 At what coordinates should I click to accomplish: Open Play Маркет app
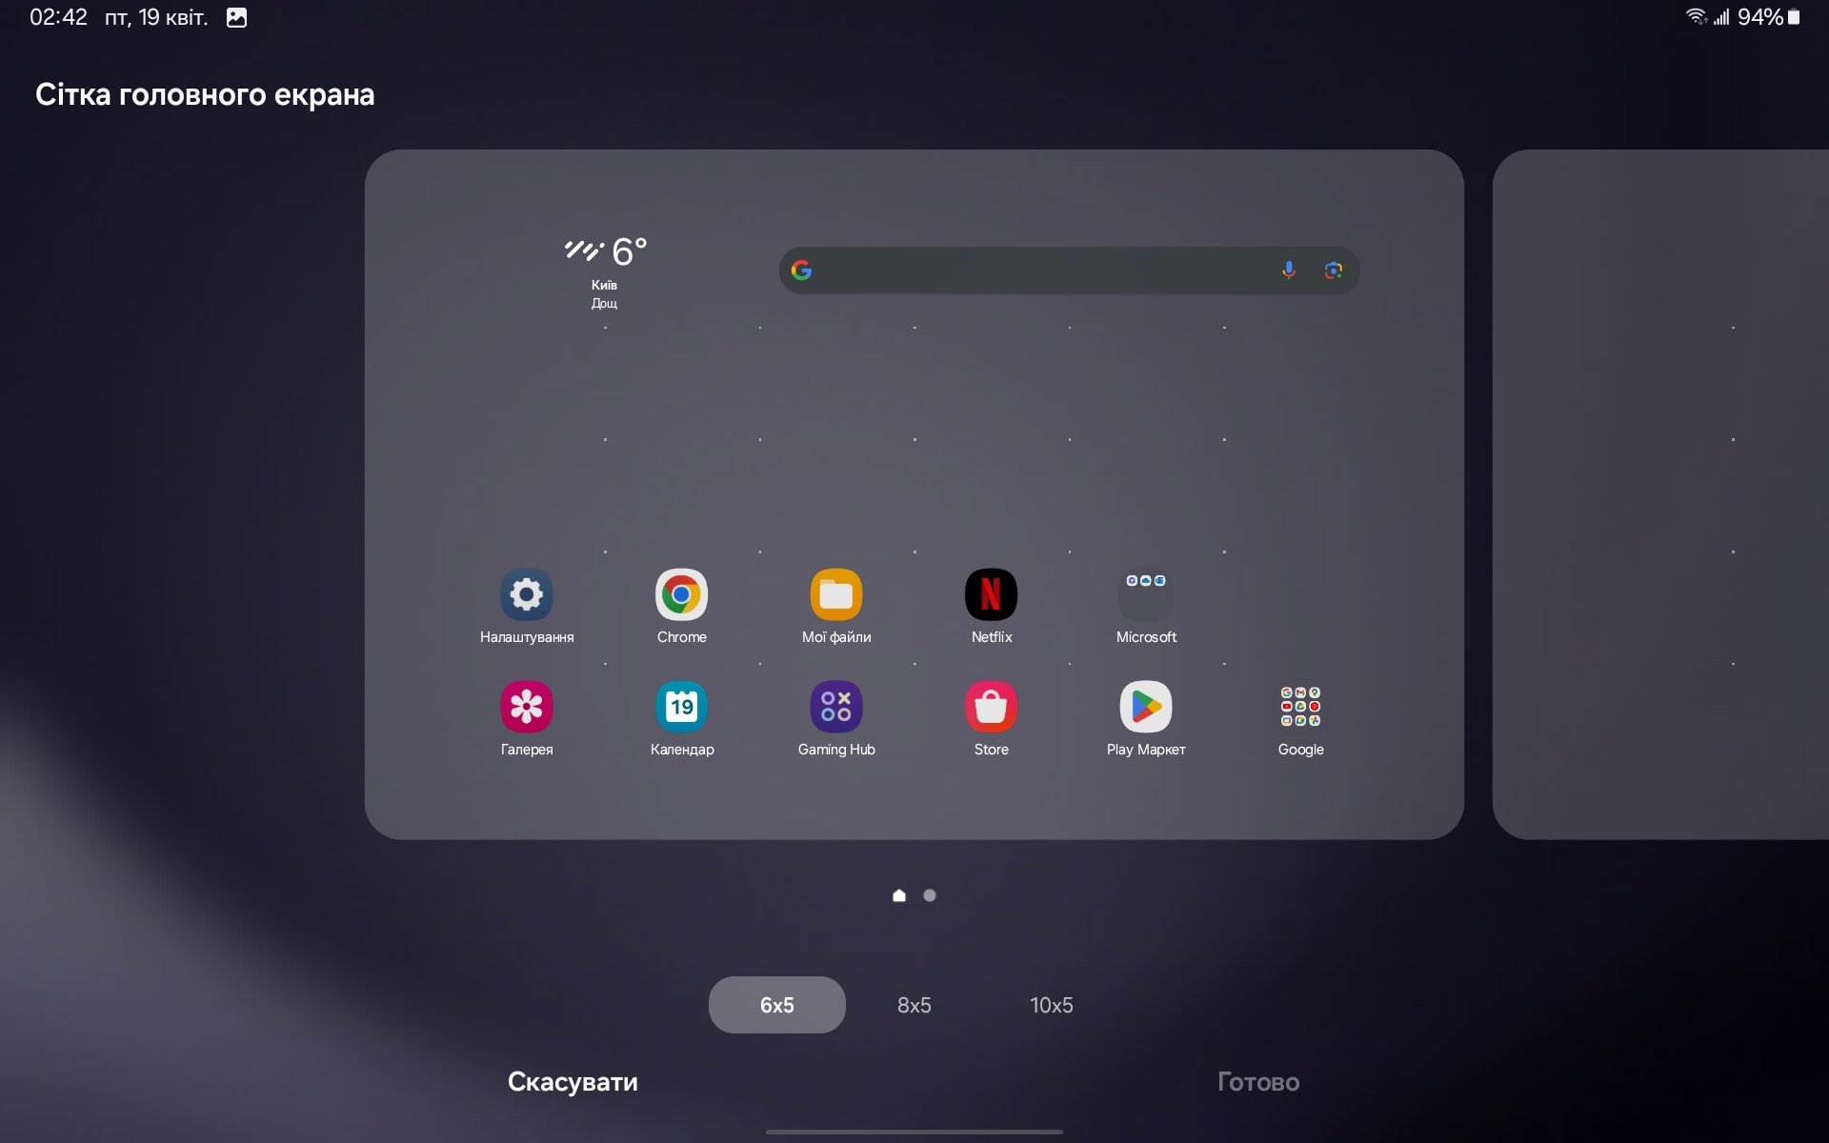click(x=1144, y=707)
